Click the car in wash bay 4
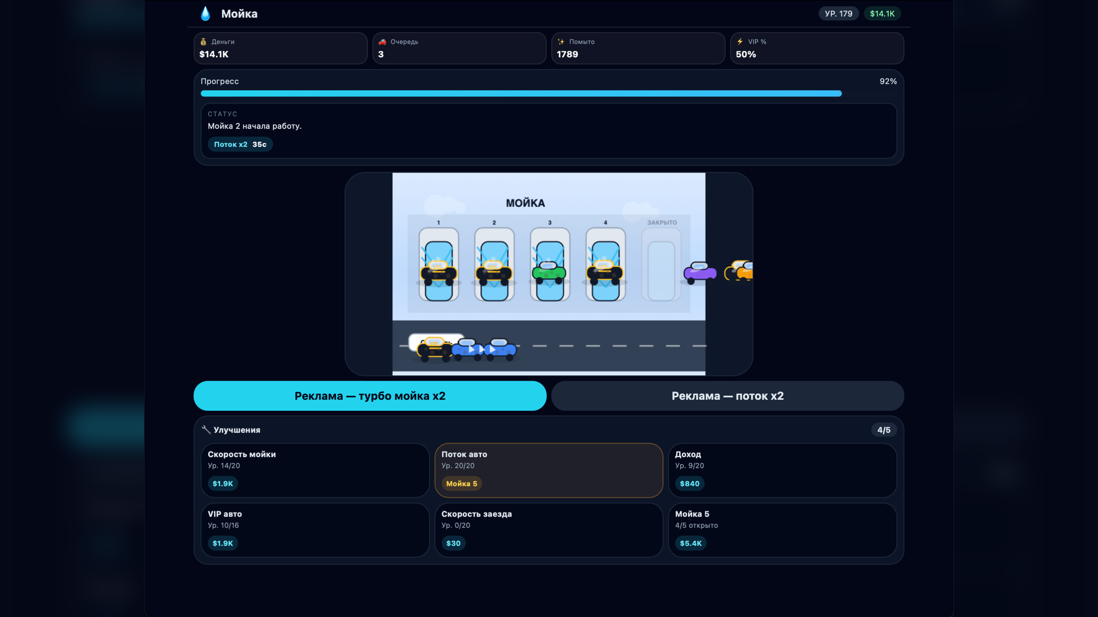 605,273
